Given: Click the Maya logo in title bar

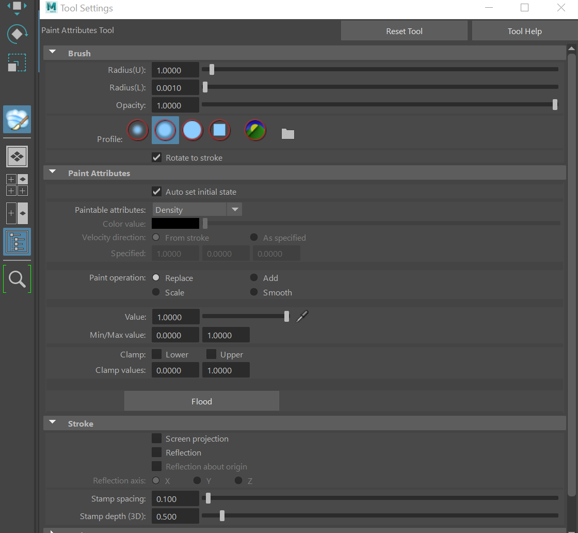Looking at the screenshot, I should [52, 7].
